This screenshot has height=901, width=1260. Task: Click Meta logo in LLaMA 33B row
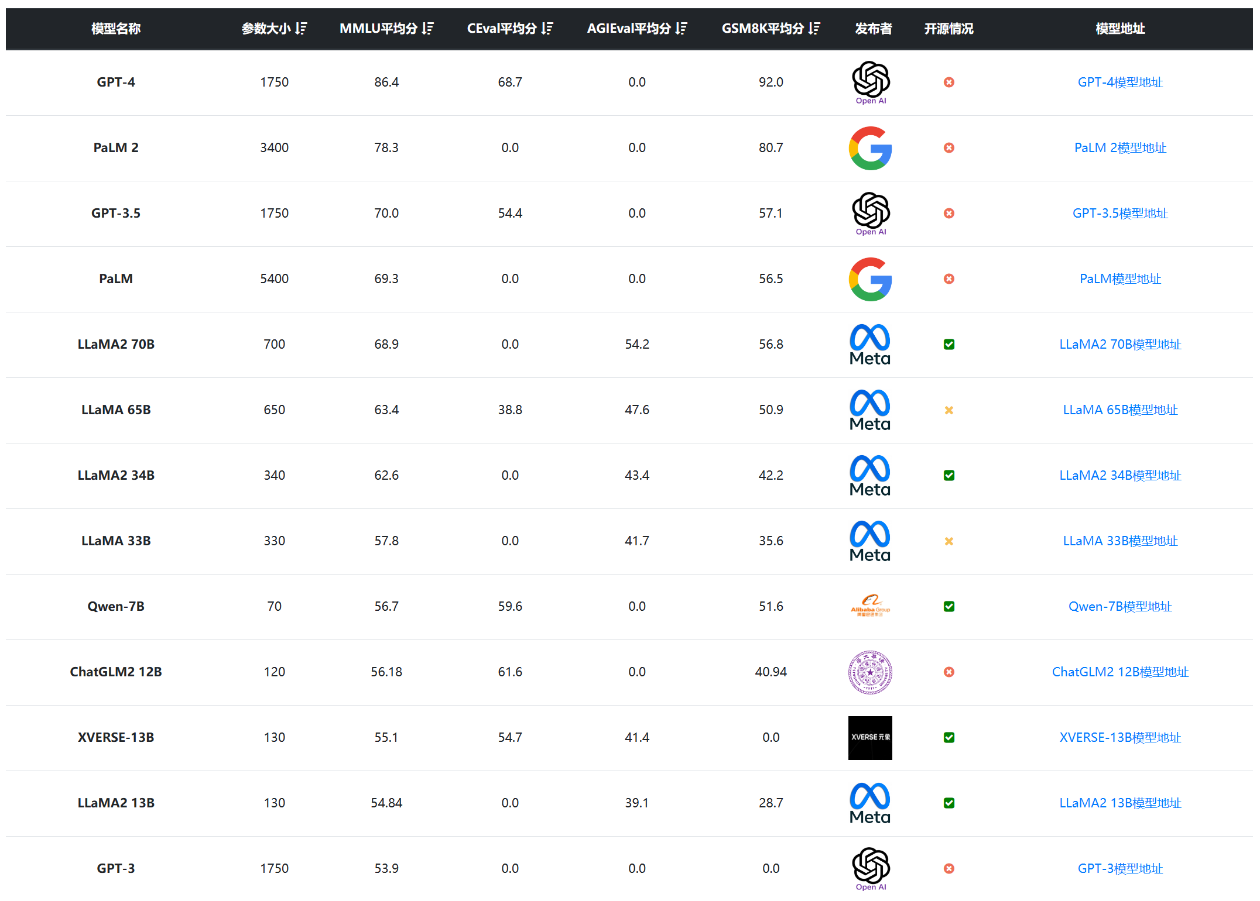click(x=870, y=541)
